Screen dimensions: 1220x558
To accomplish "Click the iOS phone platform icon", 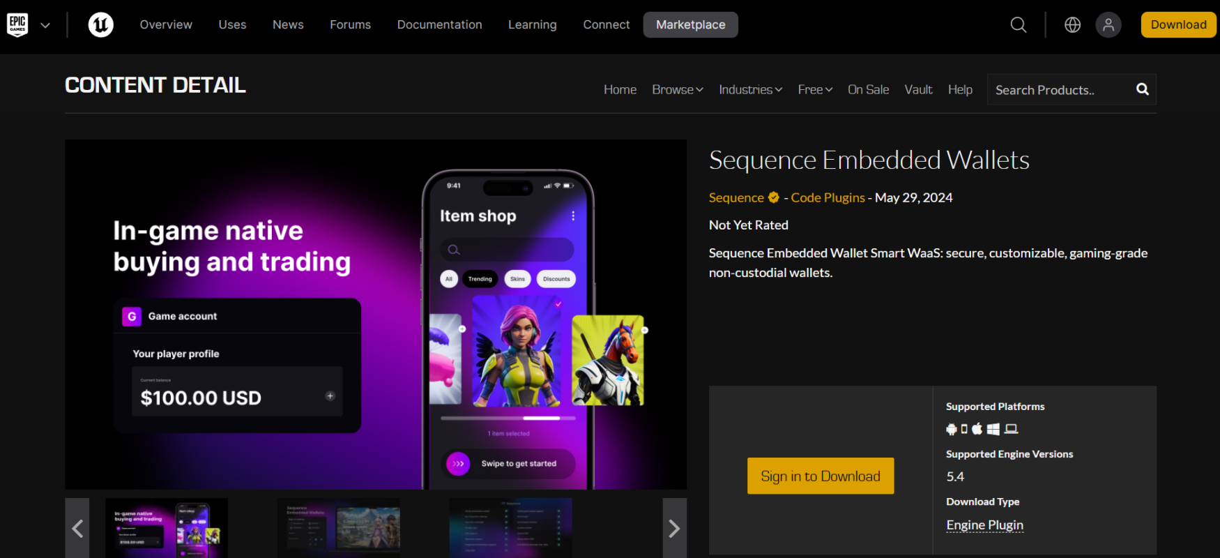I will tap(964, 429).
